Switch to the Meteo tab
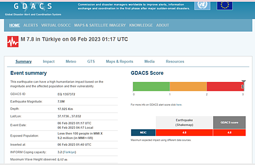The width and height of the screenshot is (255, 165). pyautogui.click(x=71, y=61)
